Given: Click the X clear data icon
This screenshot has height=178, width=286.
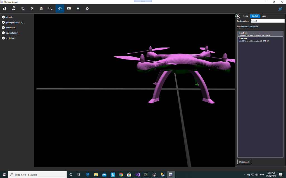Looking at the screenshot, I should (x=32, y=8).
